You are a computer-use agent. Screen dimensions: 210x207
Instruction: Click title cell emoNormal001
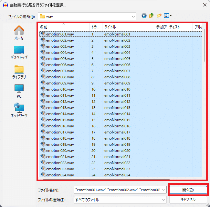point(117,34)
